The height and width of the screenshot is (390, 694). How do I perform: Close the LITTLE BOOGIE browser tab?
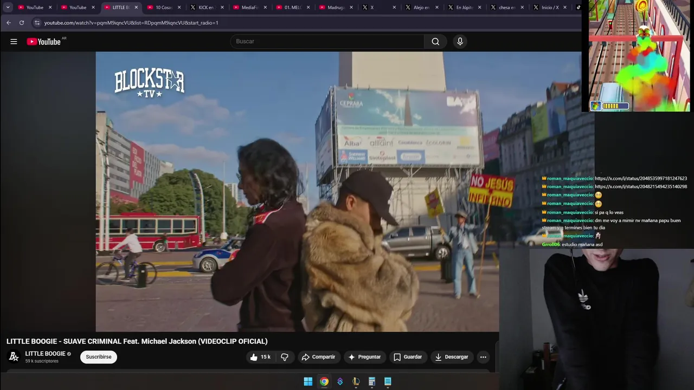pyautogui.click(x=136, y=8)
